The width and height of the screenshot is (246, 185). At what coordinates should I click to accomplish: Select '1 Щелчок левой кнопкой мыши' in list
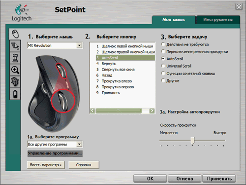(125, 46)
